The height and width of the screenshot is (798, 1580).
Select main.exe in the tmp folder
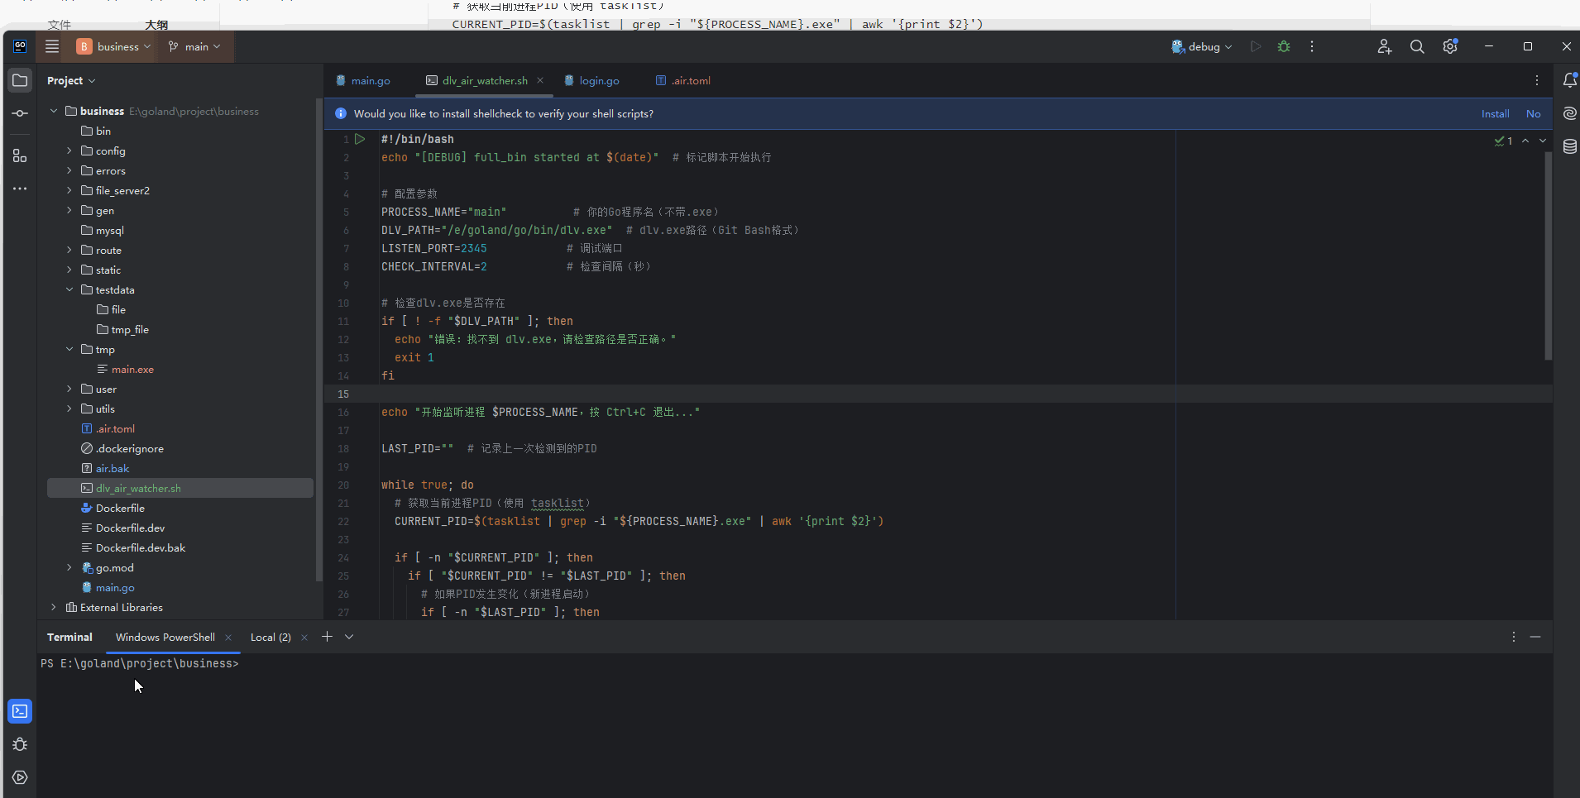coord(132,369)
